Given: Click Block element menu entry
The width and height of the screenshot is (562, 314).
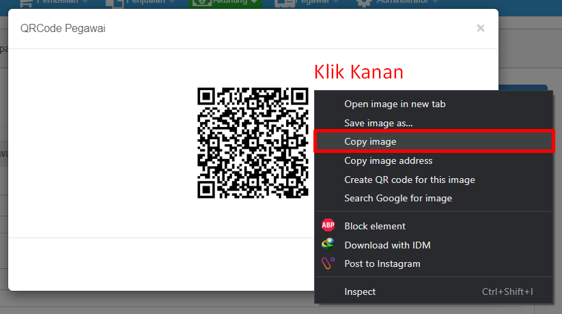Looking at the screenshot, I should point(434,226).
